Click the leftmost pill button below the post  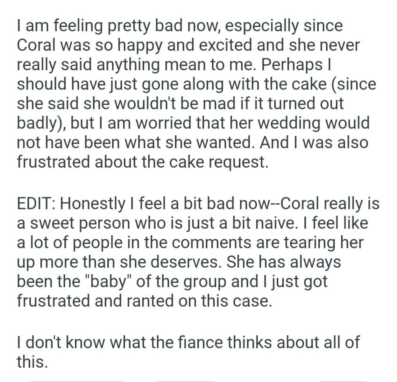(x=78, y=380)
